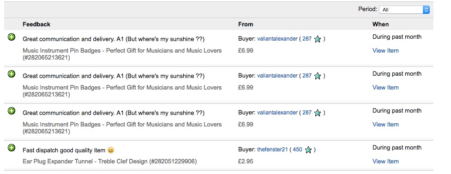Click View Item in the second Pin Badges row
The width and height of the screenshot is (451, 174).
click(385, 87)
